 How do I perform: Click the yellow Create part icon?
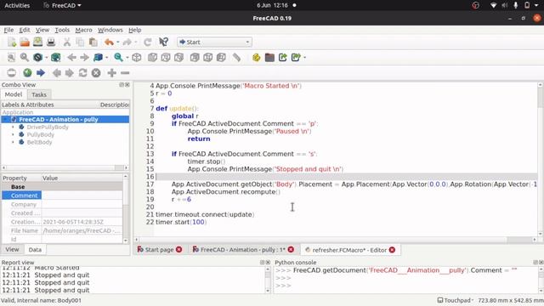pos(257,57)
